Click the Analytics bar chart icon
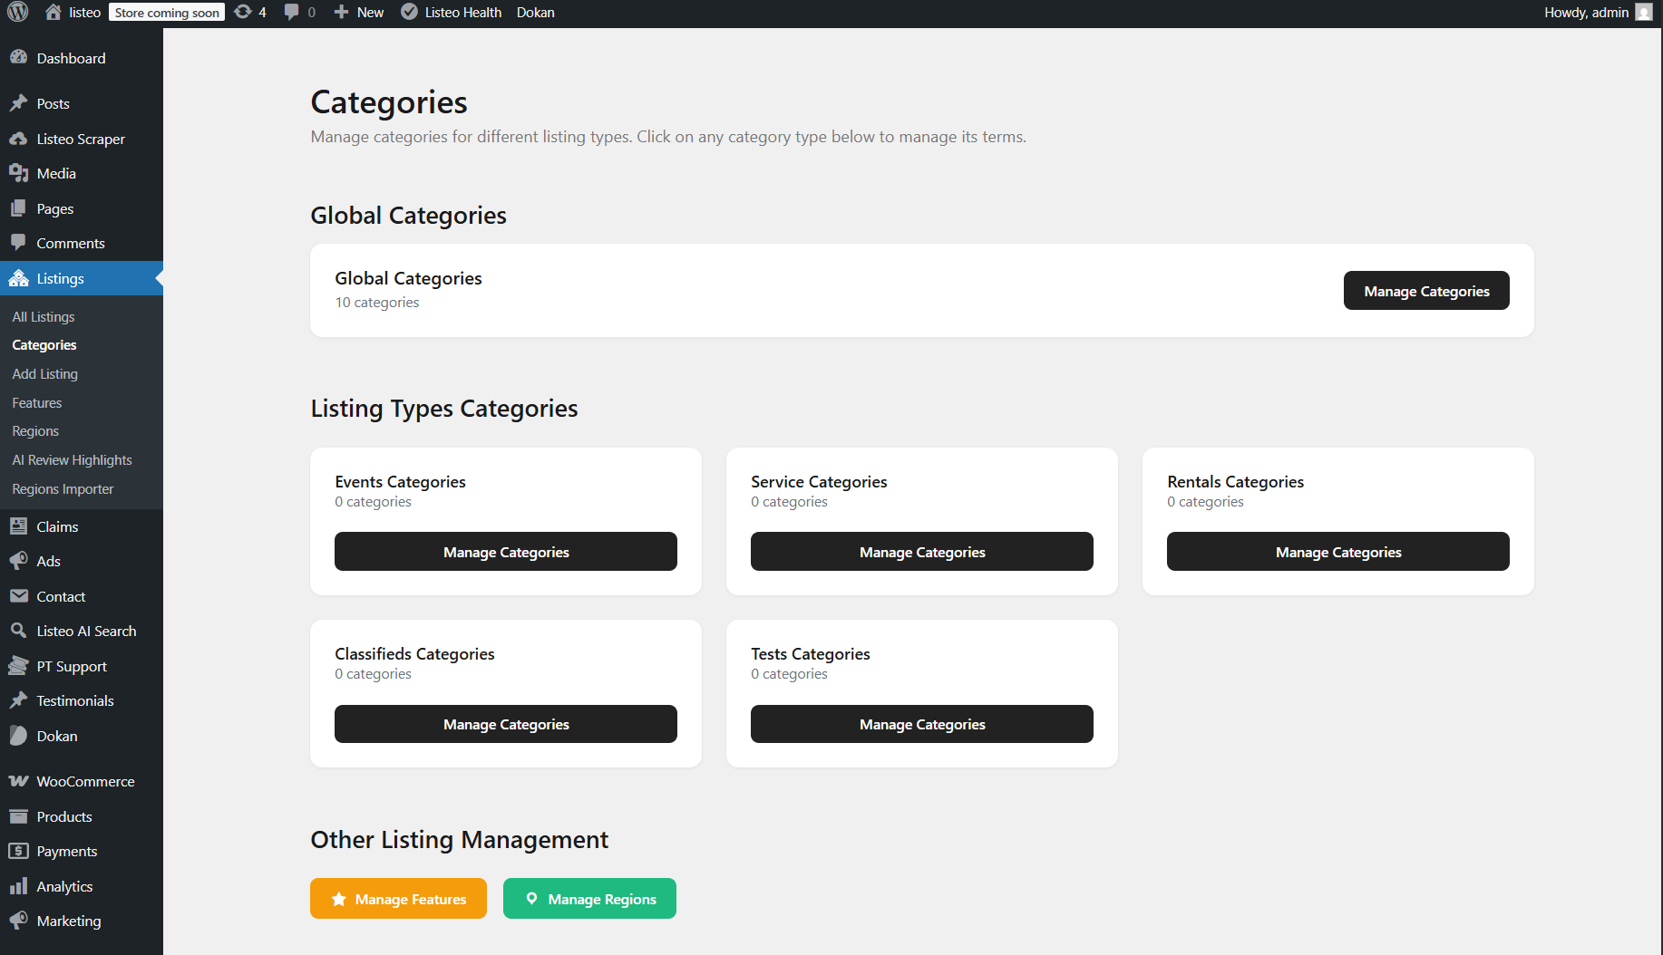 click(x=18, y=886)
